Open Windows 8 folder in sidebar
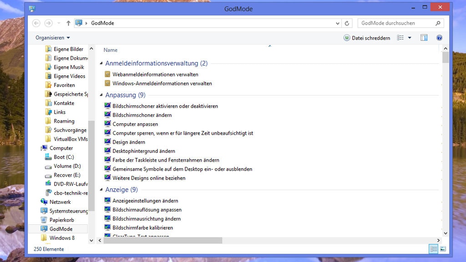 click(x=58, y=238)
